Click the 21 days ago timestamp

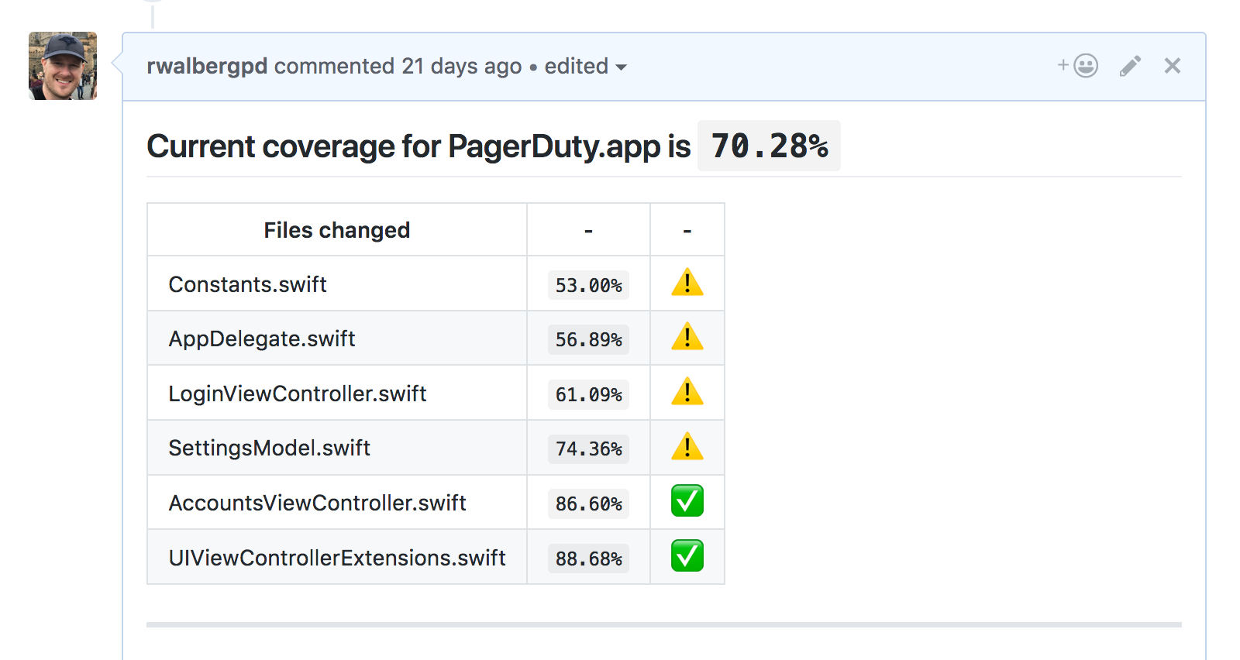click(461, 67)
